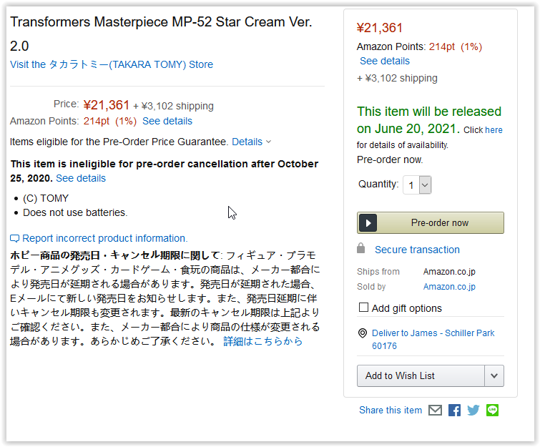The image size is (540, 447).
Task: Visit the TAKARA TOMY Store link
Action: click(x=112, y=64)
